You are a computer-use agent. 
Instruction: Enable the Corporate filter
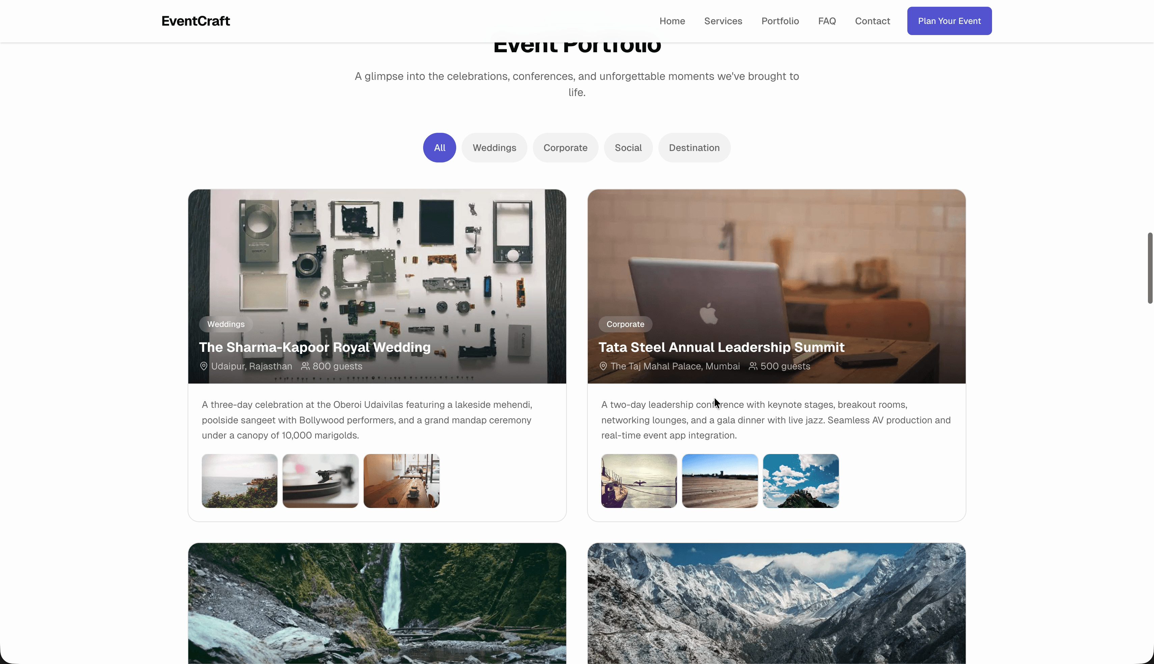click(x=565, y=147)
